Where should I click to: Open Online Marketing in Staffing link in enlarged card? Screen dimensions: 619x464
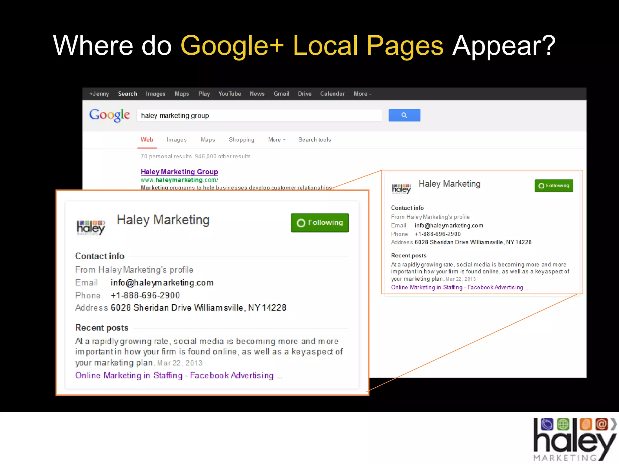(179, 375)
